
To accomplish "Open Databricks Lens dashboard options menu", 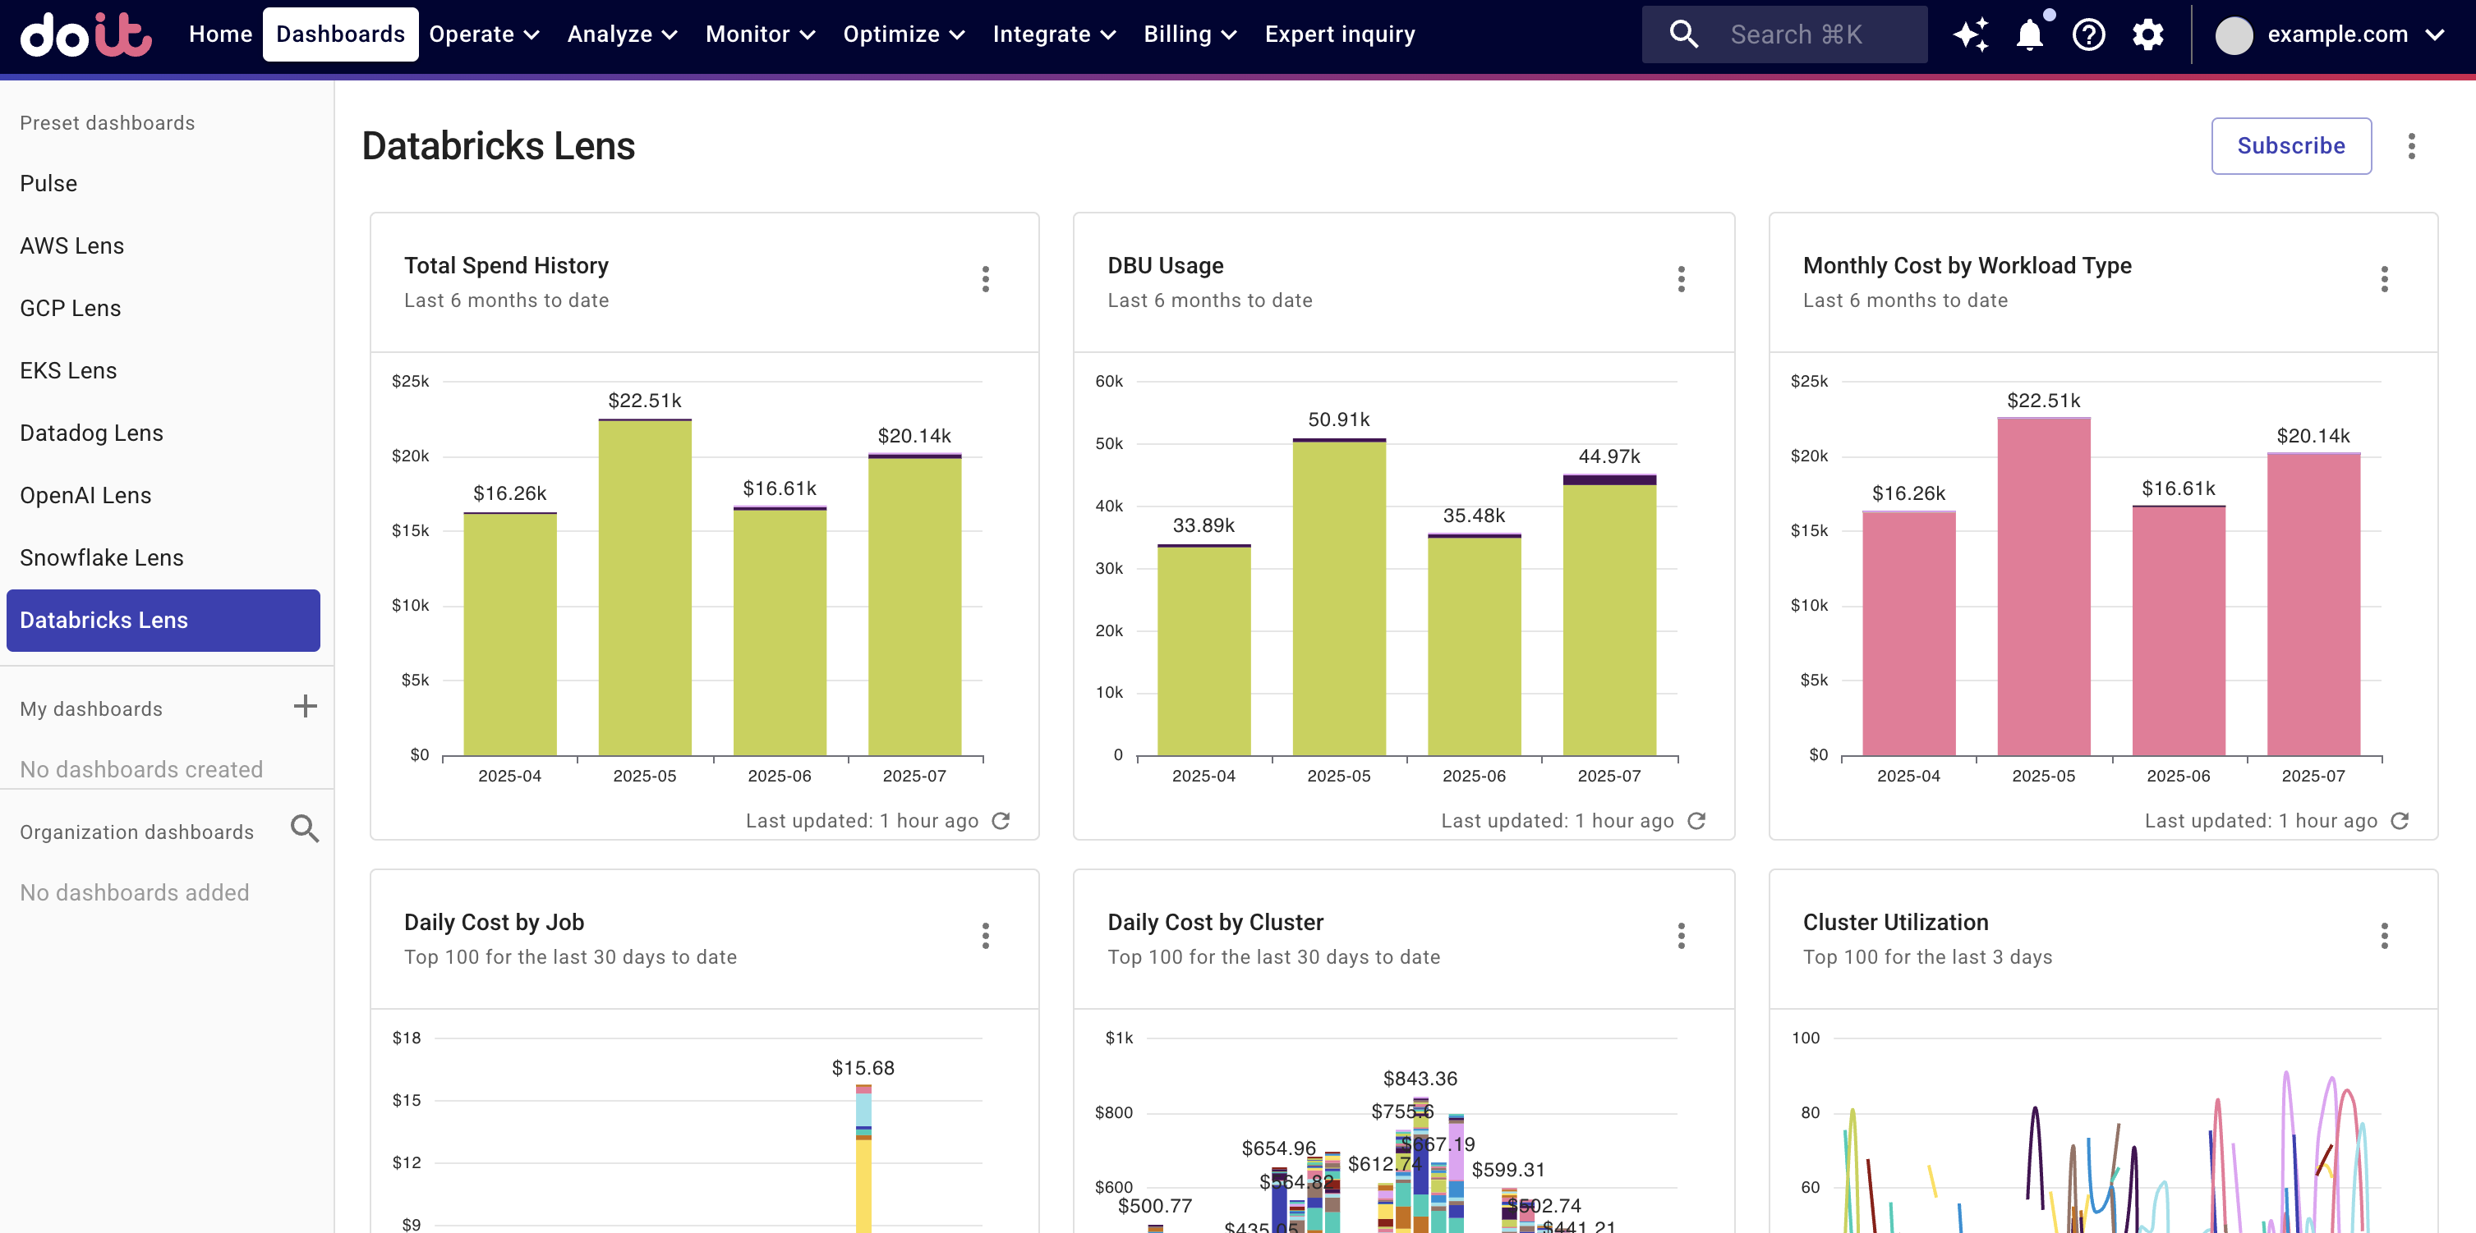I will pos(2410,146).
